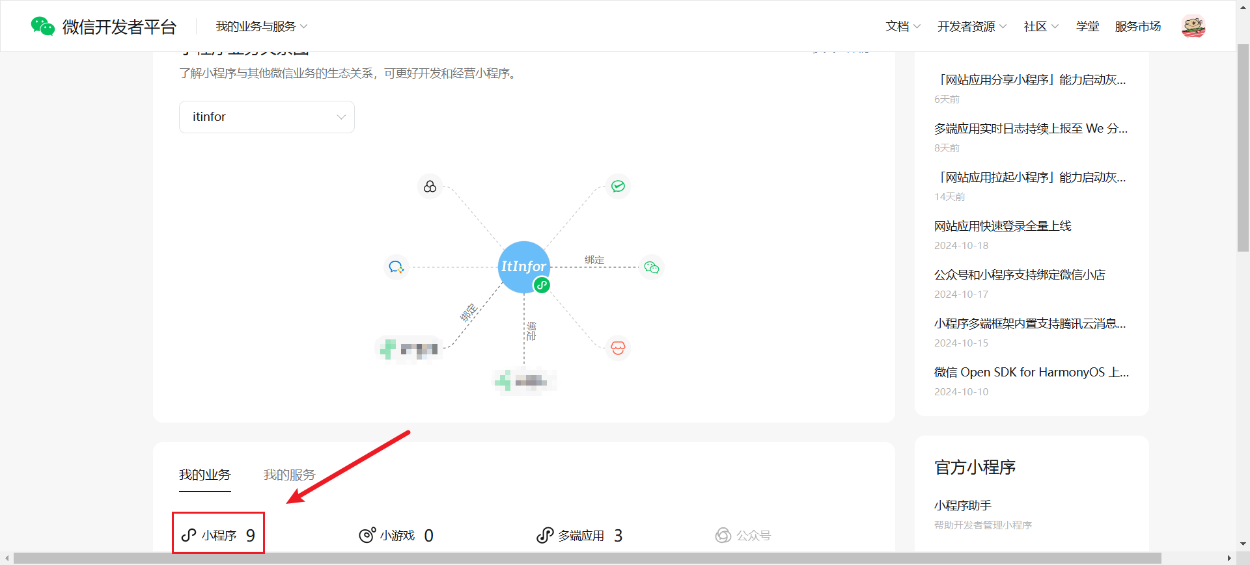Open the 小游戏 0 business entry
Viewport: 1250px width, 565px height.
point(396,535)
